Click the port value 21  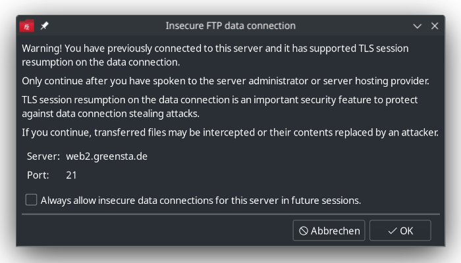[71, 176]
